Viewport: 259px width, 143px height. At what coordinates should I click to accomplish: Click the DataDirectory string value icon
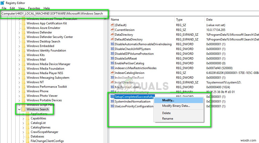[x=112, y=34]
